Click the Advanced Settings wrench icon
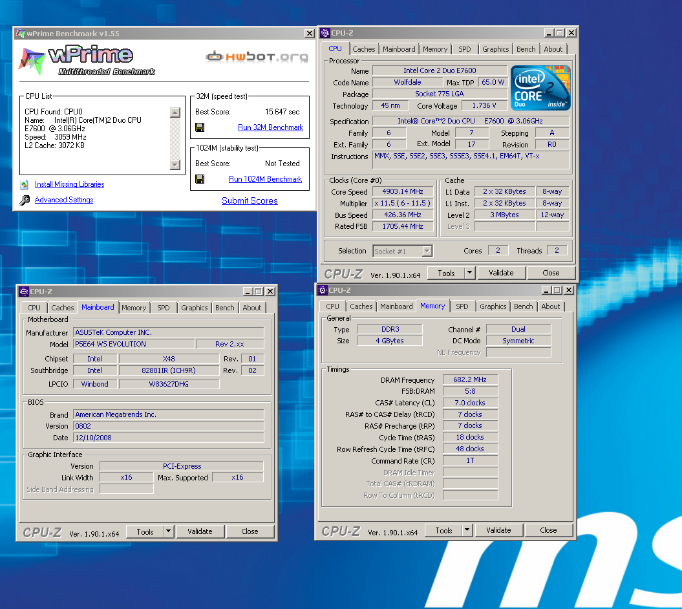The height and width of the screenshot is (609, 682). point(25,200)
